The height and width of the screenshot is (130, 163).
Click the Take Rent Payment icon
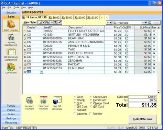pos(43,103)
